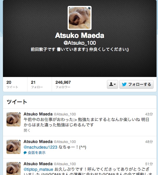Click the フォローする follow button
The image size is (158, 175).
click(136, 84)
